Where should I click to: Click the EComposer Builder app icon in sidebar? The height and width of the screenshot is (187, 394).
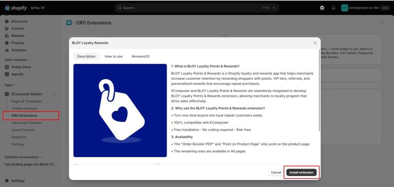(7, 94)
